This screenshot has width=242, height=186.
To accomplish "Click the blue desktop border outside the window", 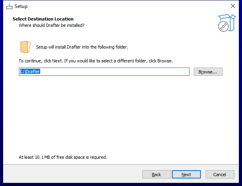I will coord(2,92).
